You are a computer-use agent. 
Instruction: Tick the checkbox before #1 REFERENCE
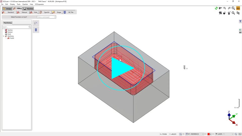(x=184, y=134)
